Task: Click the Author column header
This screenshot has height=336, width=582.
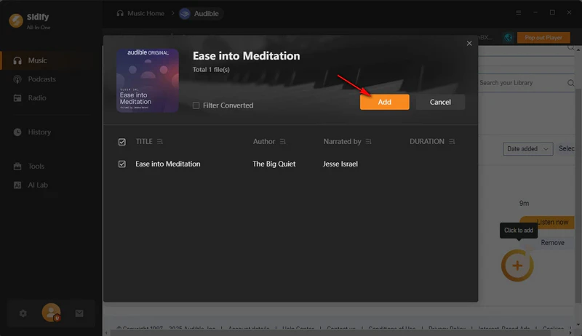Action: 264,142
